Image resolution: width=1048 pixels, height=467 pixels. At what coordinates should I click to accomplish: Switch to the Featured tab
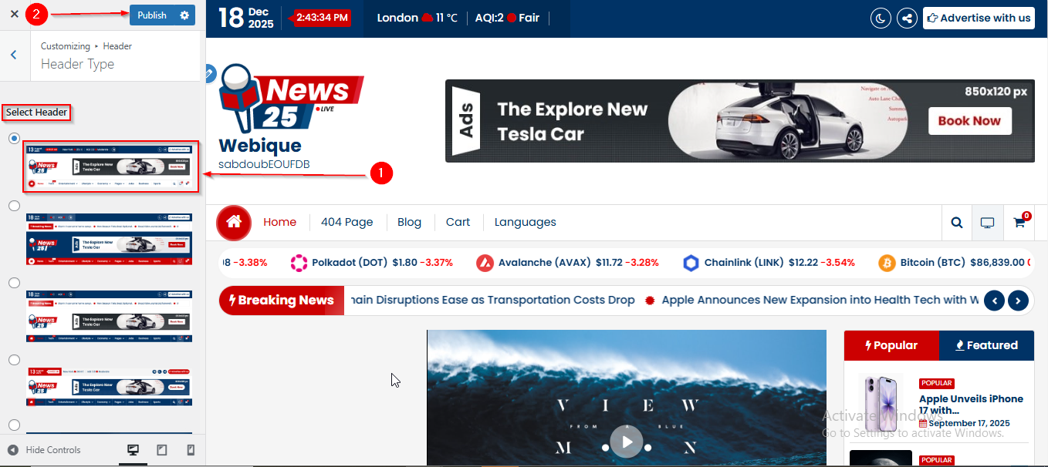click(x=986, y=345)
